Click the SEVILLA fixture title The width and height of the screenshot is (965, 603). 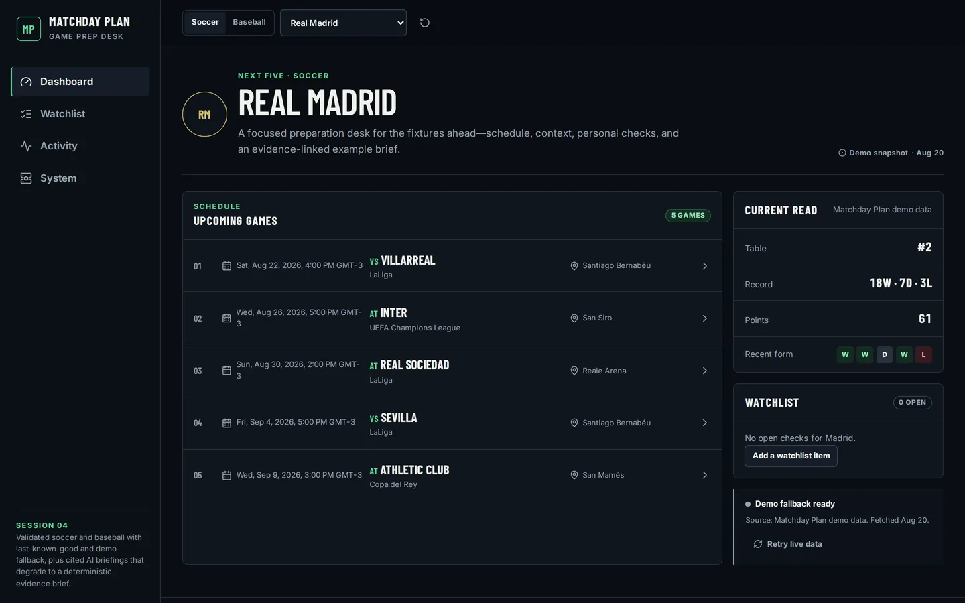pos(399,418)
